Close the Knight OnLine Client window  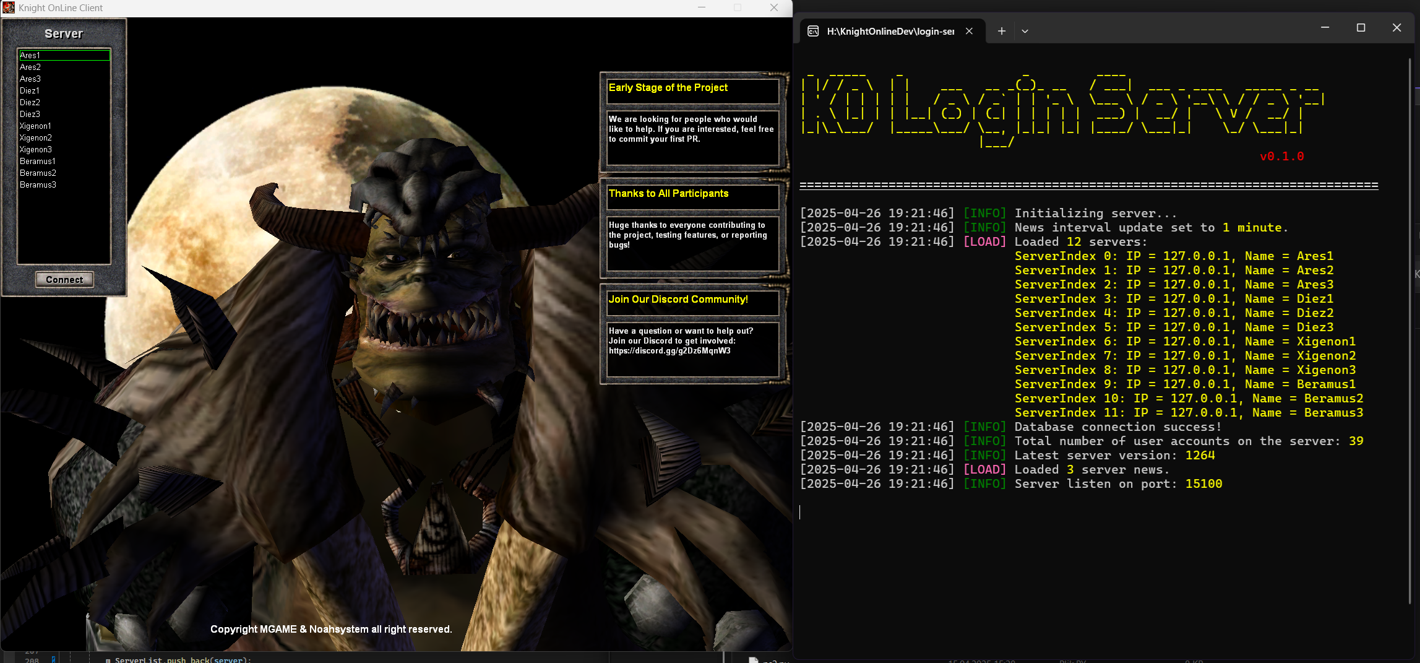(773, 8)
